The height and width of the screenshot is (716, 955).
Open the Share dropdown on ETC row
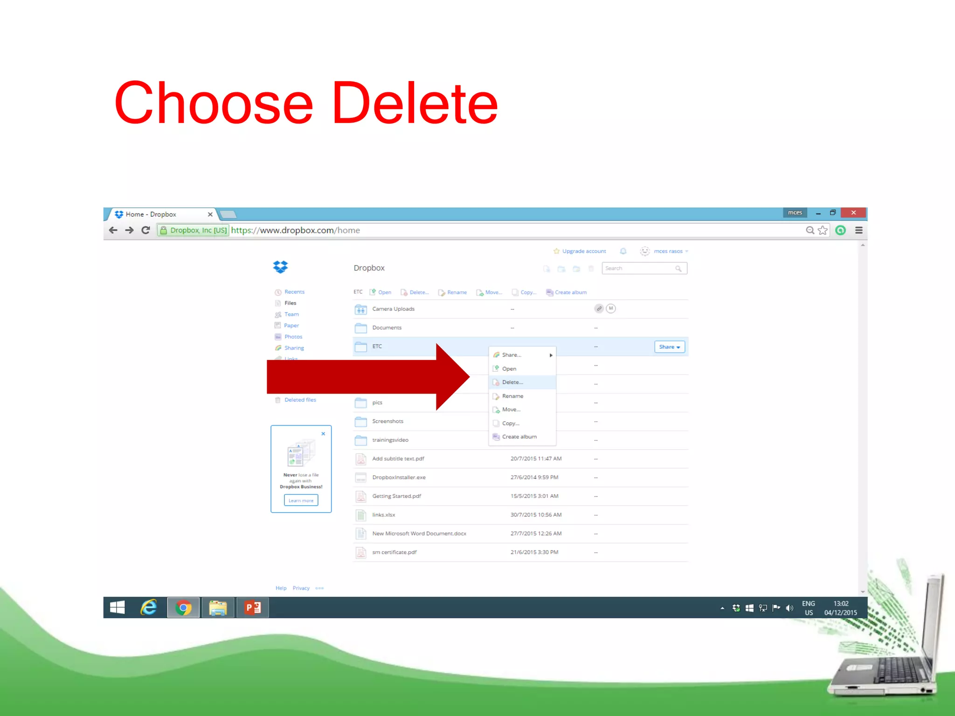pos(670,347)
